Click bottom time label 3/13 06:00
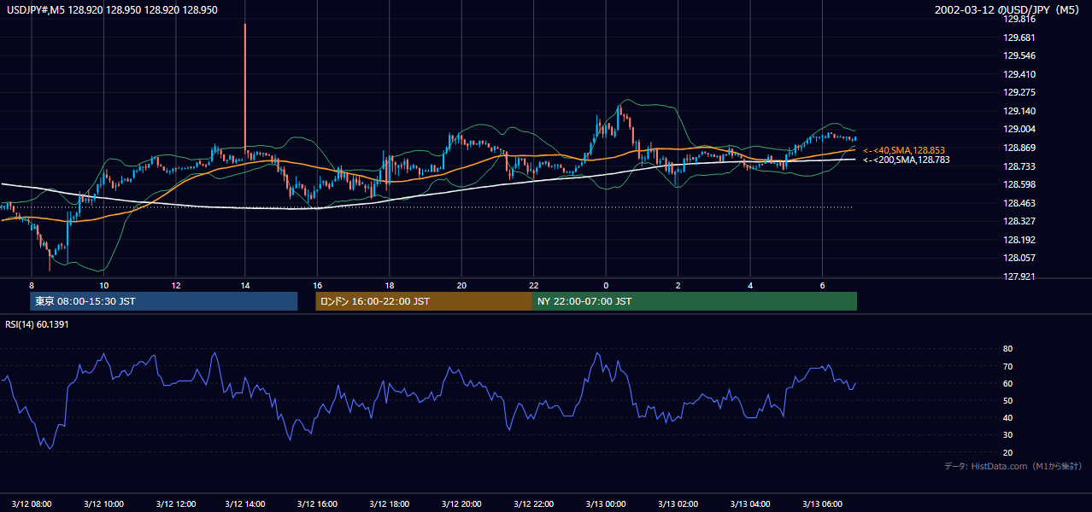1092x512 pixels. (822, 503)
